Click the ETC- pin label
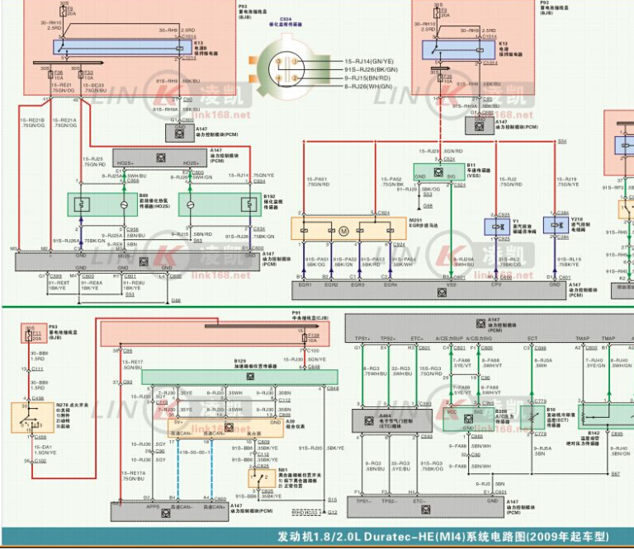This screenshot has height=549, width=634. pos(419,501)
